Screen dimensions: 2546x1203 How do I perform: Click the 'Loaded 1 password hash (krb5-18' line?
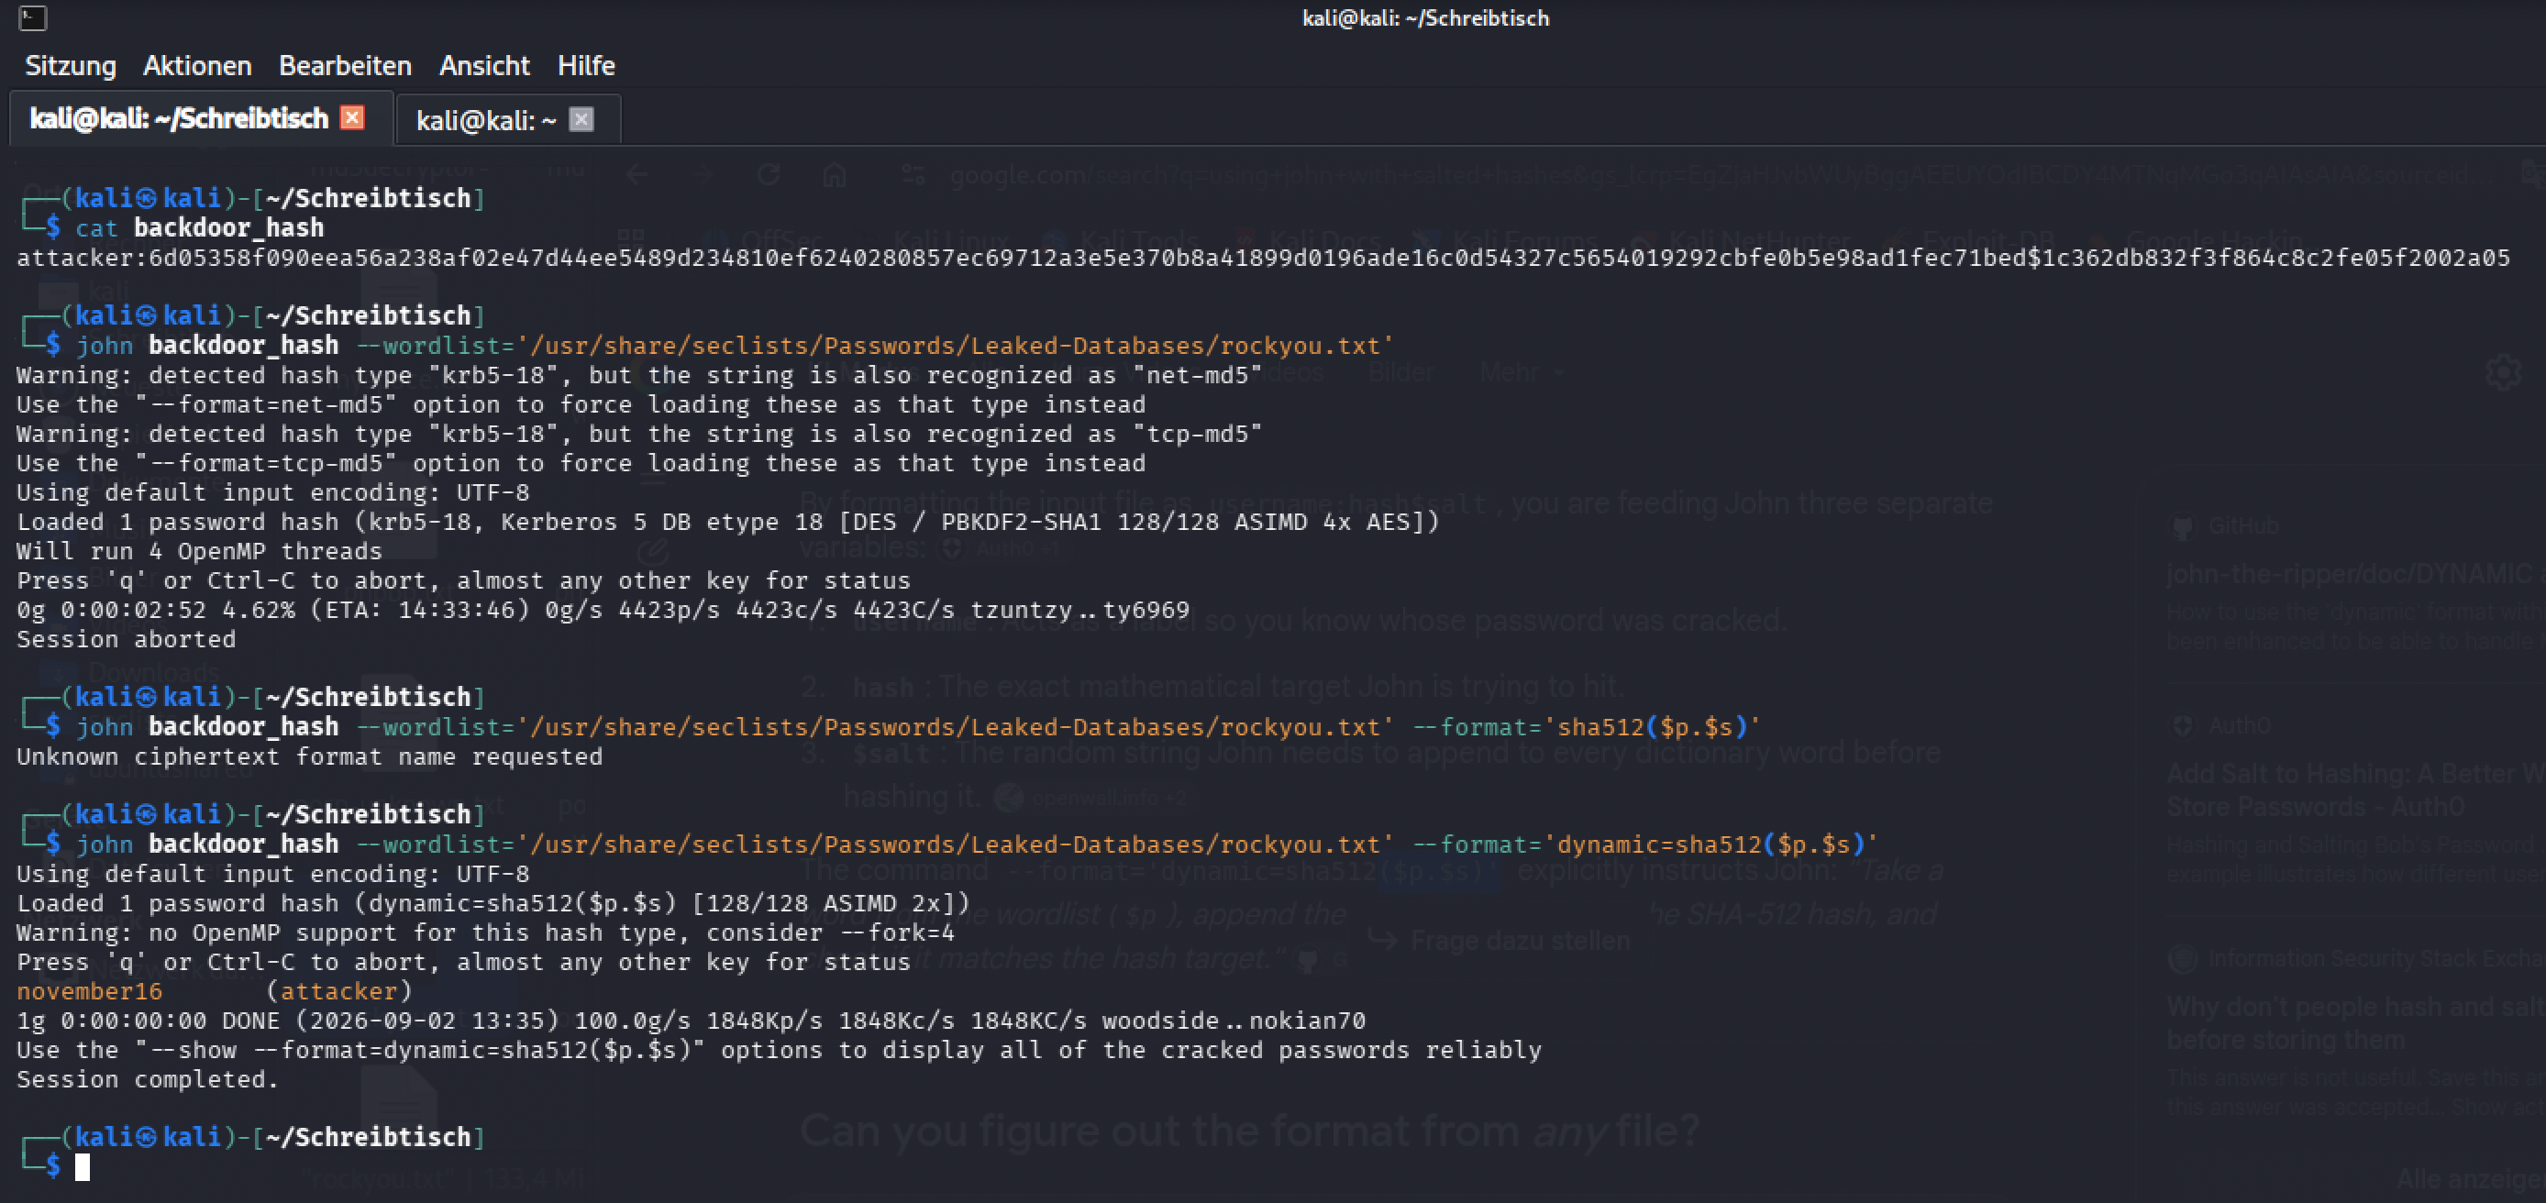tap(728, 522)
